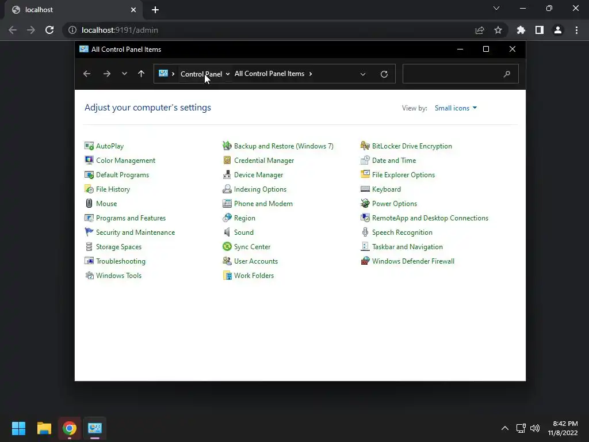
Task: Click the User Accounts icon
Action: 227,261
